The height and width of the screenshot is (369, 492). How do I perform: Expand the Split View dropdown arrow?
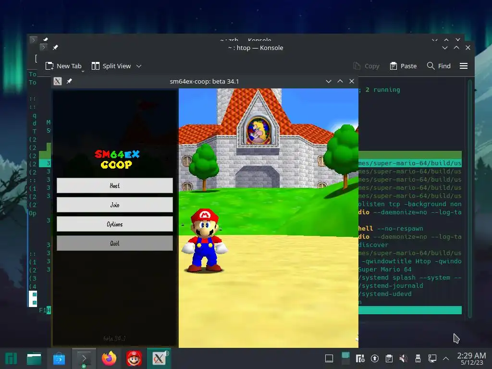click(139, 66)
